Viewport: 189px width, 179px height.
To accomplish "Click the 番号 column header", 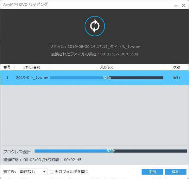I will (x=7, y=67).
